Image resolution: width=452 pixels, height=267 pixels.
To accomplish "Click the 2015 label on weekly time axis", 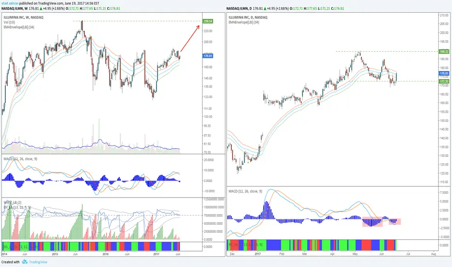I will pyautogui.click(x=55, y=254).
